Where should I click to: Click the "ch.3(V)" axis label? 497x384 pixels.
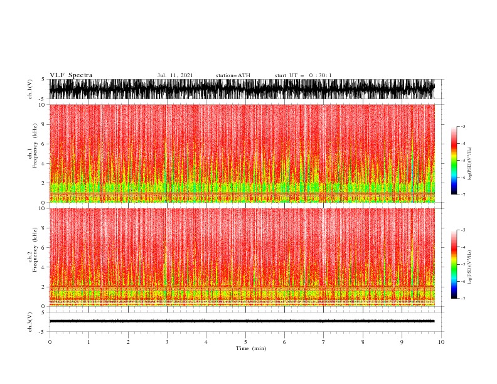[x=30, y=322]
